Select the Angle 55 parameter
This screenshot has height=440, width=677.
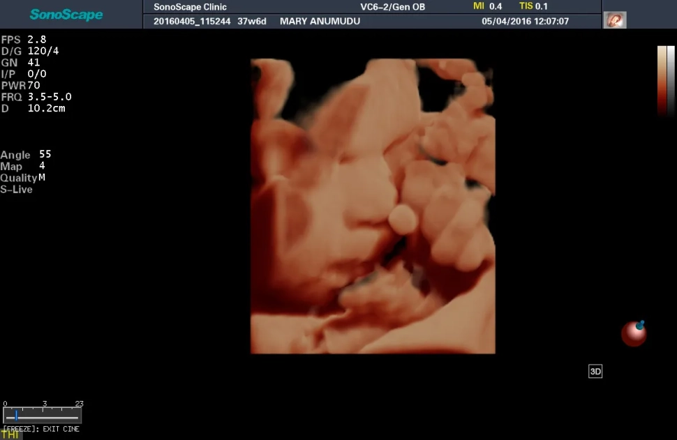26,154
